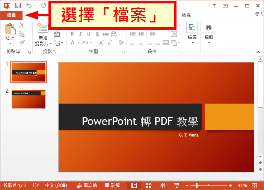Screen dimensions: 264x190
Task: Click the Save icon in quick access toolbar
Action: pos(18,6)
